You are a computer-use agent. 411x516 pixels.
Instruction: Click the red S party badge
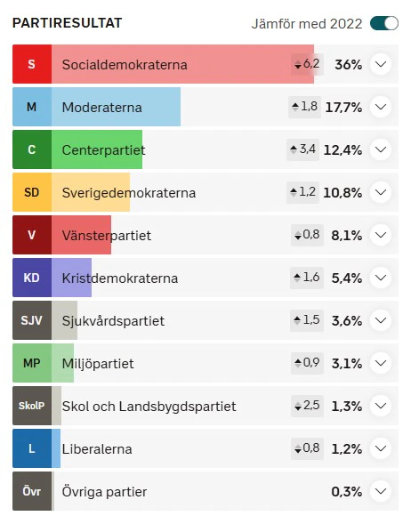[32, 64]
